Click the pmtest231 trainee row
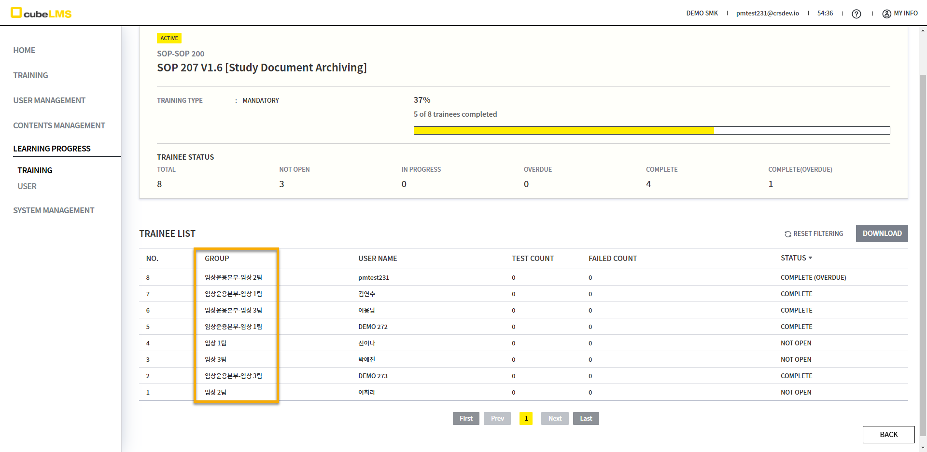Viewport: 927px width, 452px height. (x=374, y=277)
